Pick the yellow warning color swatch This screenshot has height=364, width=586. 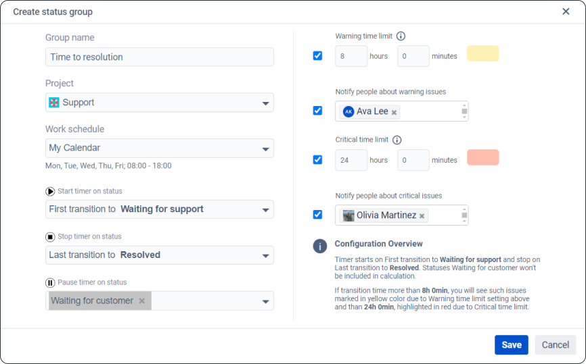point(483,53)
